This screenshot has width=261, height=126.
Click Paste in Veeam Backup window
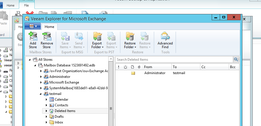point(3,18)
